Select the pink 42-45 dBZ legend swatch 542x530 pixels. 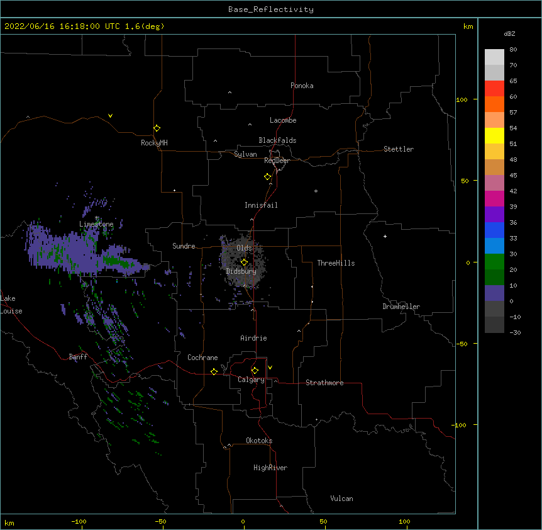pyautogui.click(x=494, y=183)
